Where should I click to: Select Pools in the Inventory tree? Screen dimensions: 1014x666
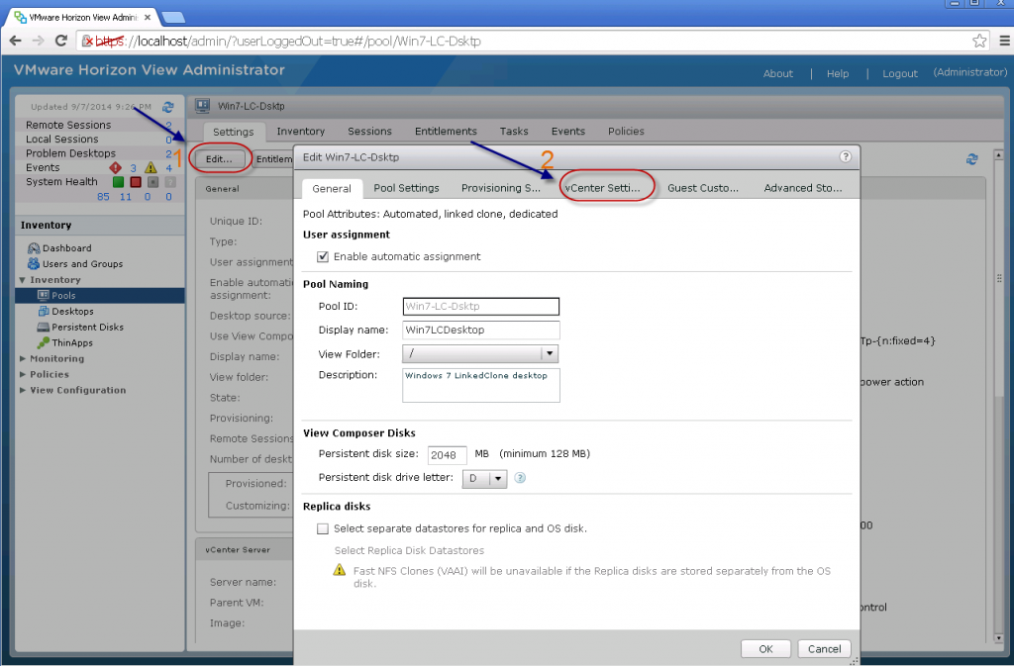[x=100, y=295]
